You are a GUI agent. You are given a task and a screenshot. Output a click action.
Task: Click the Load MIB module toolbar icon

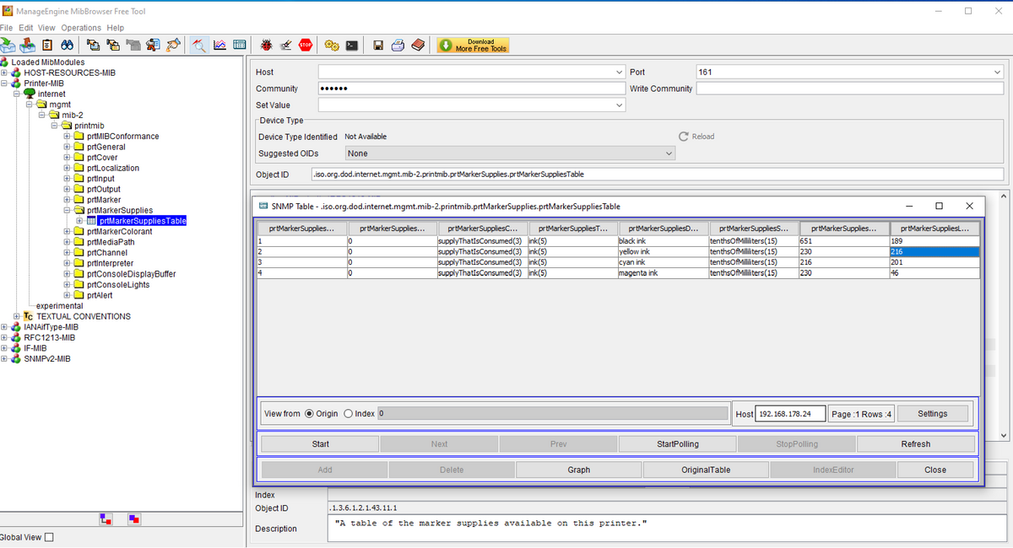pyautogui.click(x=8, y=45)
